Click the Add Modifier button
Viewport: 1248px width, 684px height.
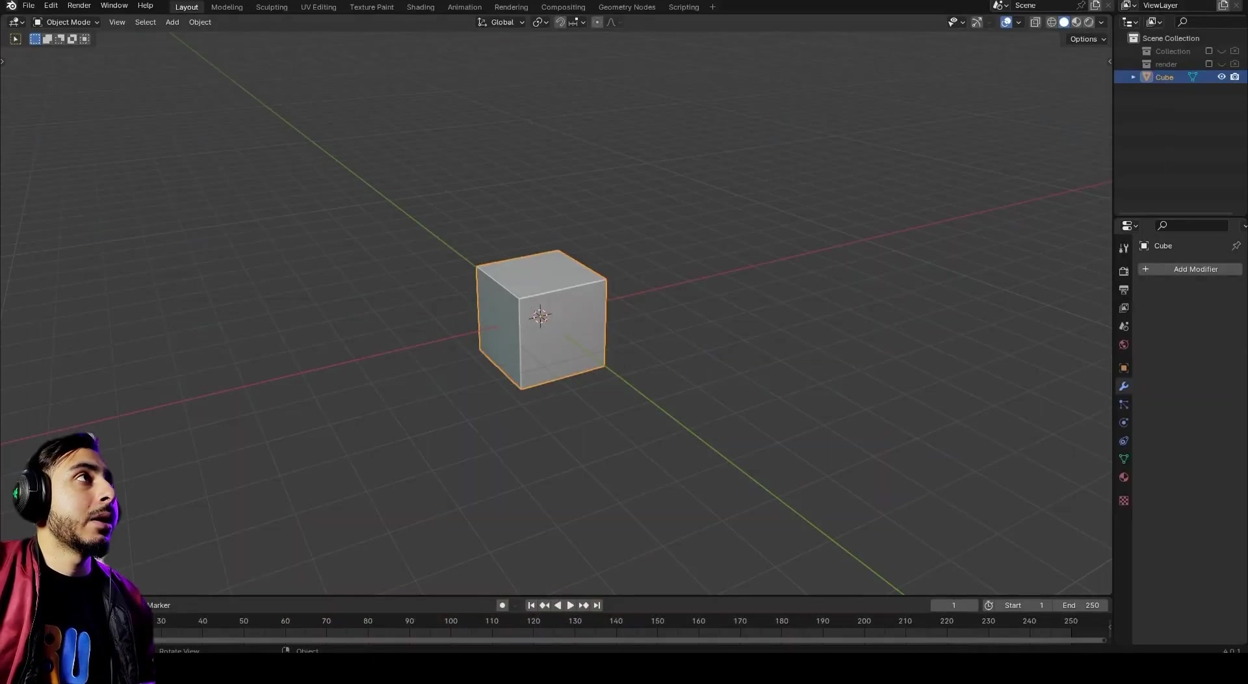point(1190,269)
